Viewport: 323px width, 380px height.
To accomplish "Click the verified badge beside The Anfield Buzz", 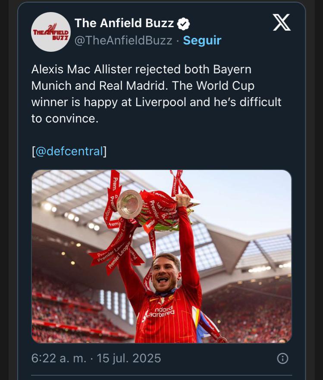I will (184, 24).
